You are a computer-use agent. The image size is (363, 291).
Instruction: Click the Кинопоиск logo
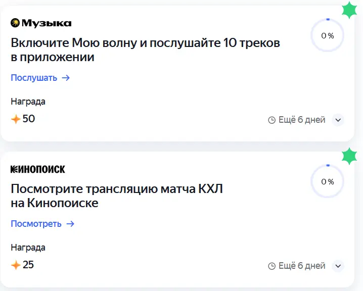38,169
